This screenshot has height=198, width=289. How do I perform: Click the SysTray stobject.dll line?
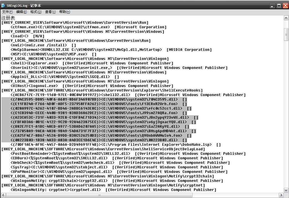point(117,167)
